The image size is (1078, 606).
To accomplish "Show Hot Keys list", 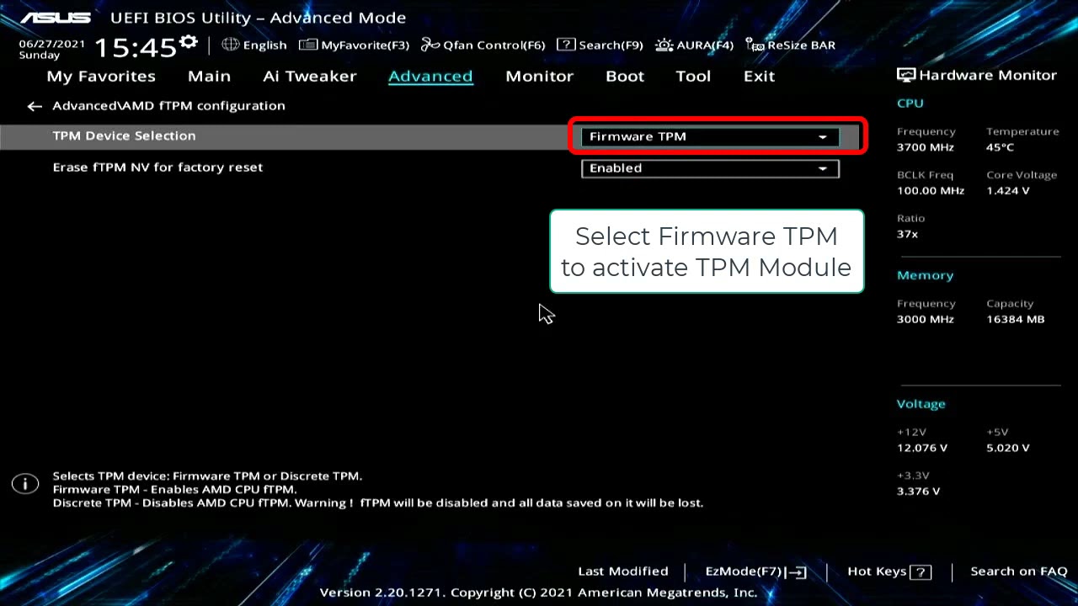I will tap(889, 571).
